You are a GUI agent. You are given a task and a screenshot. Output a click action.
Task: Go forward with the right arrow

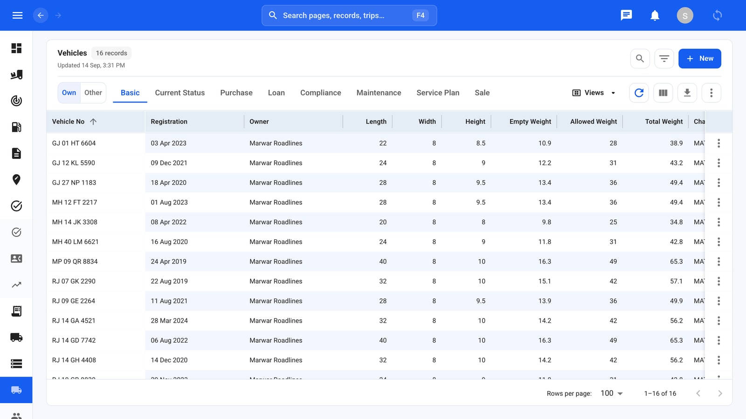pyautogui.click(x=58, y=15)
